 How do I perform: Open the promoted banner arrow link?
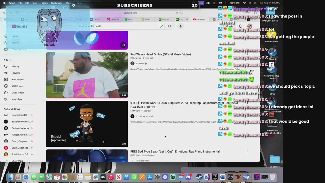123,45
